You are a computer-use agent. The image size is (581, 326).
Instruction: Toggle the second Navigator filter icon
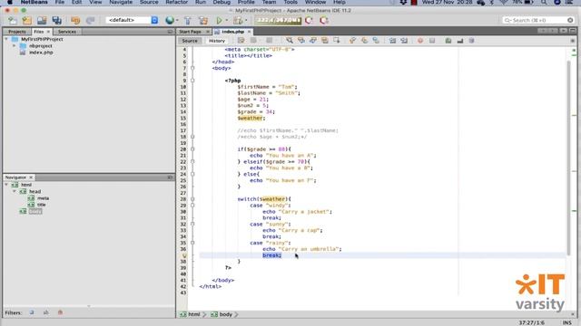(46, 312)
